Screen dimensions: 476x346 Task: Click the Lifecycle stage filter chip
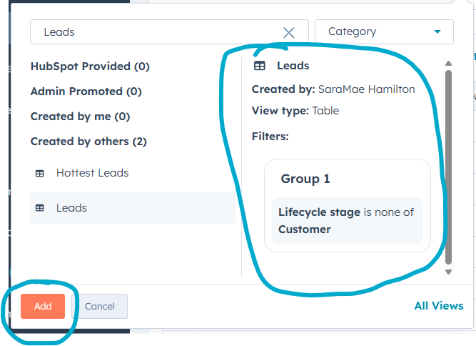347,221
